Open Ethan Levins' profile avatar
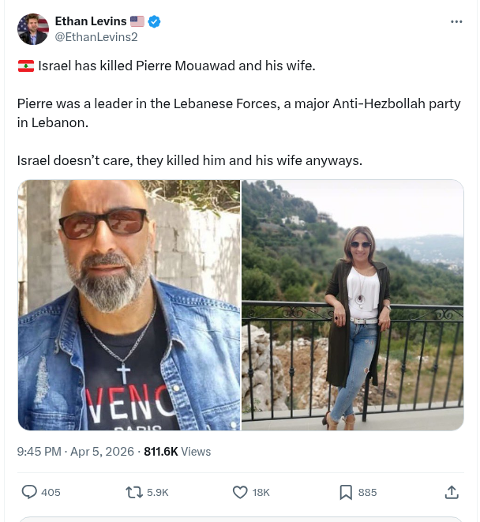This screenshot has height=522, width=480. pyautogui.click(x=33, y=29)
